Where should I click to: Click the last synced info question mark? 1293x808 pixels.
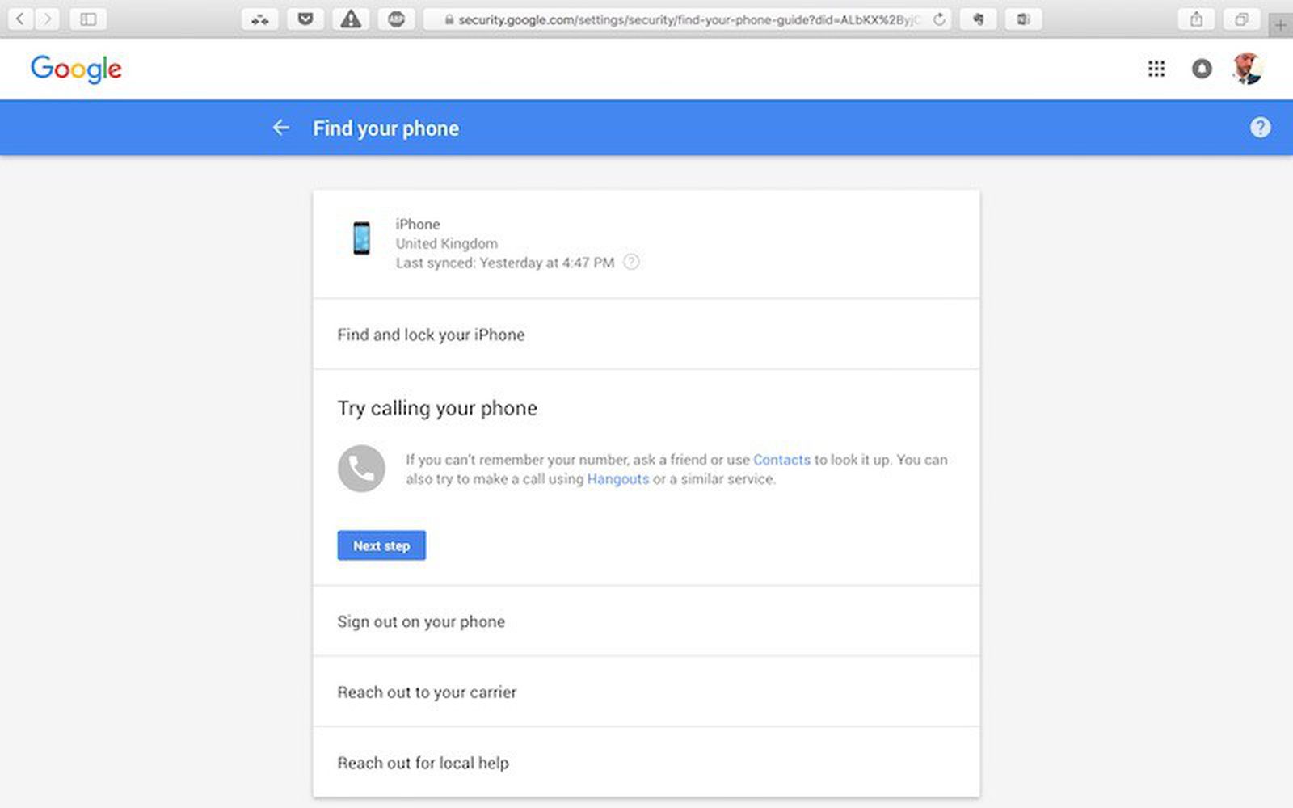pyautogui.click(x=631, y=263)
